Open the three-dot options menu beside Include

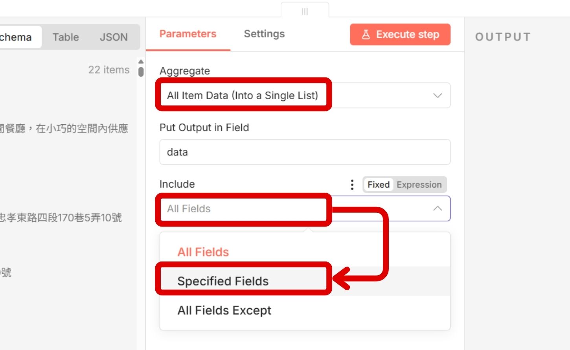pyautogui.click(x=352, y=184)
